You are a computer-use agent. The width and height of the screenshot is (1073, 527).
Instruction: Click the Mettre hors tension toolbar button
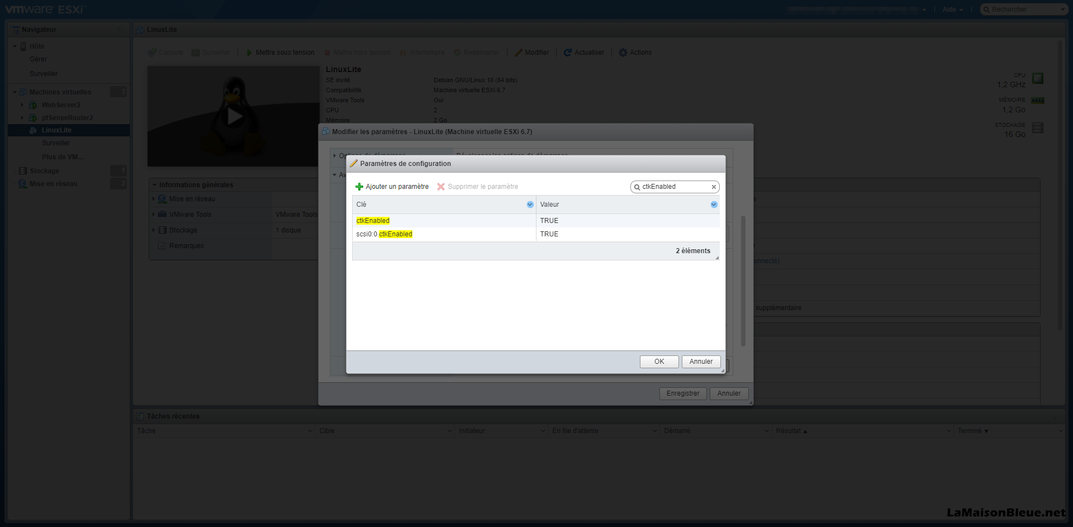357,53
